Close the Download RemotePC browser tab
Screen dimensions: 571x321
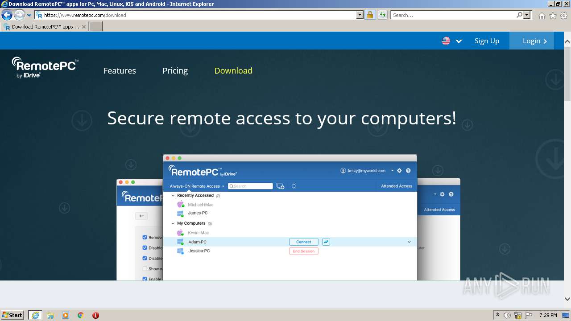click(84, 27)
